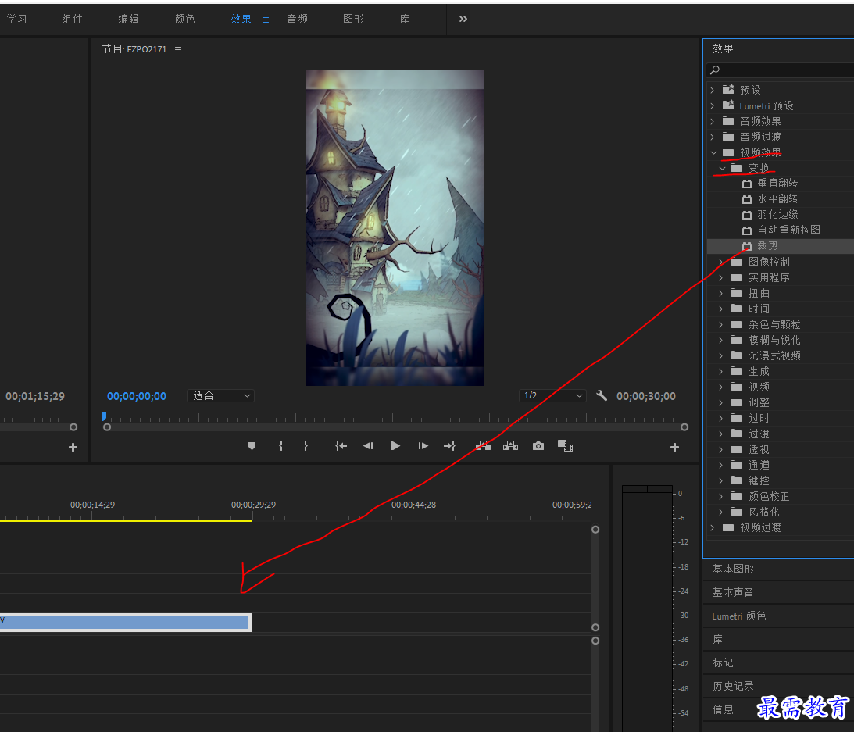
Task: Select the Feather Edges effect 羽化边缘
Action: pyautogui.click(x=777, y=215)
